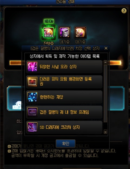Screen dimensions: 130x169
Task: Click the 더러운 피의 요람 background ticket icon
Action: [32, 82]
